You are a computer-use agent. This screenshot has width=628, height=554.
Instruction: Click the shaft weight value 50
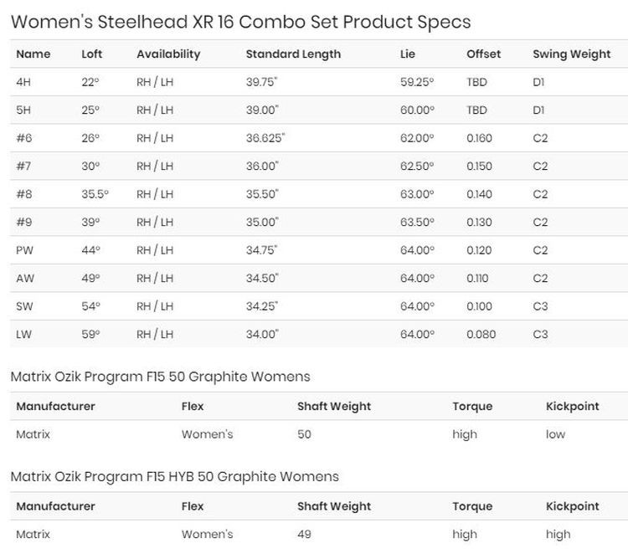click(305, 434)
